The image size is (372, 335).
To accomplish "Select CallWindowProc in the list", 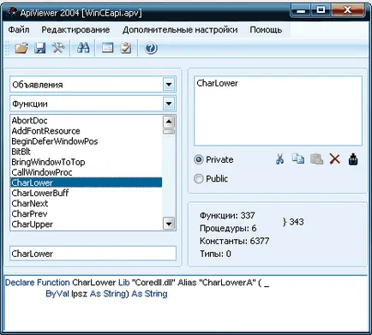I will click(x=86, y=172).
